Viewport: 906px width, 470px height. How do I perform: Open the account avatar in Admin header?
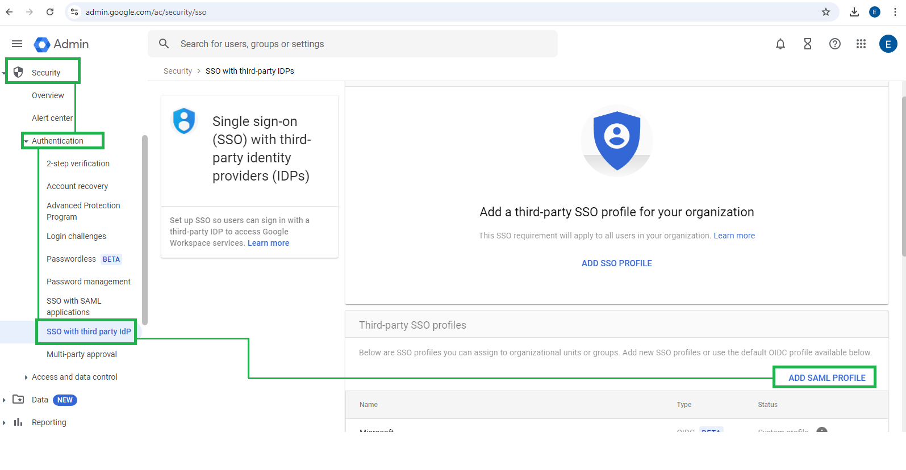click(888, 44)
